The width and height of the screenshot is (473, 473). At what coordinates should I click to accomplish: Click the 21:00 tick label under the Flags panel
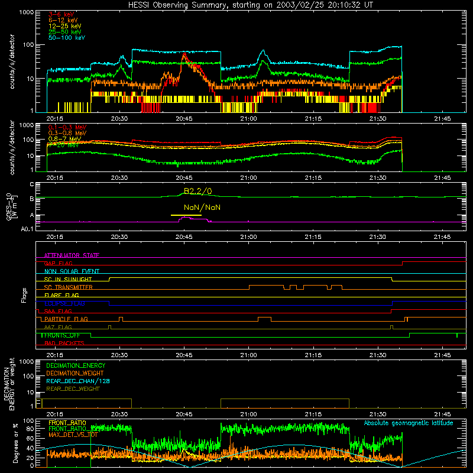[248, 355]
